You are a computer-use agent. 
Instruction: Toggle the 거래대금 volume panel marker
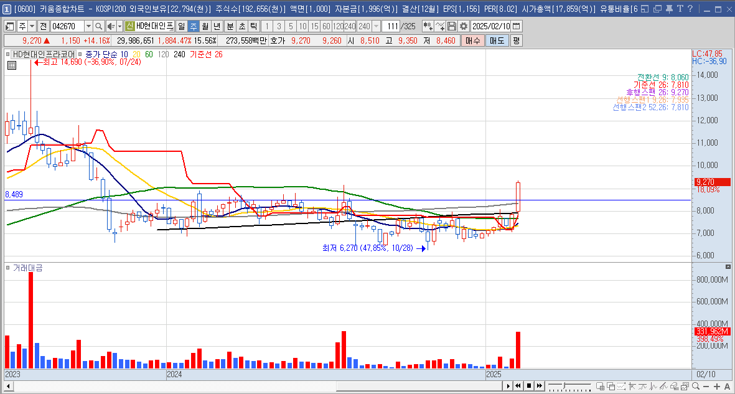point(8,268)
